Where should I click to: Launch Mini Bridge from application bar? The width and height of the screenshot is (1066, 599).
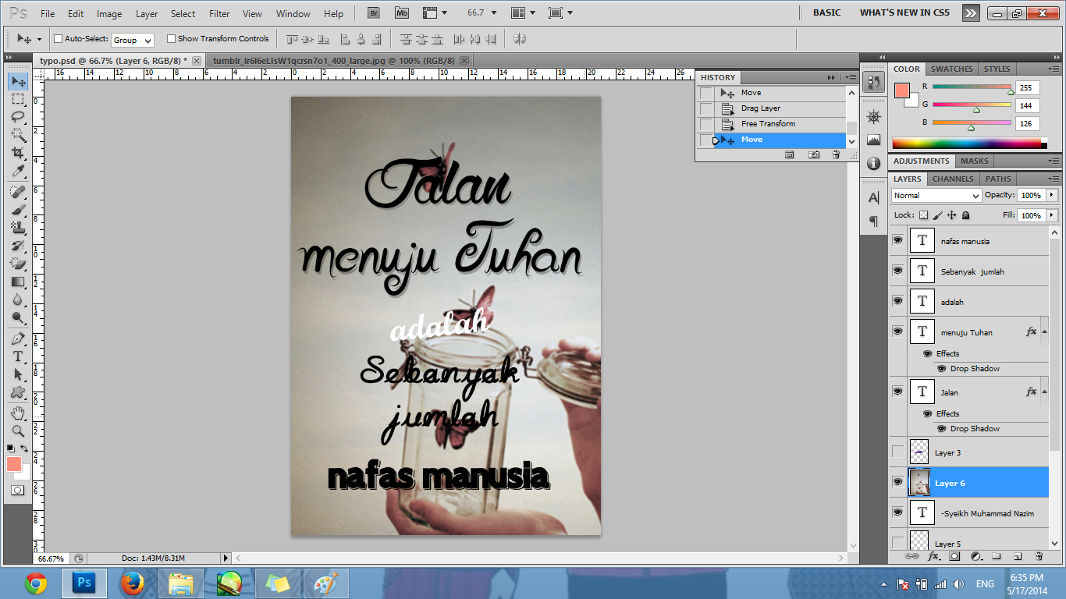tap(401, 13)
